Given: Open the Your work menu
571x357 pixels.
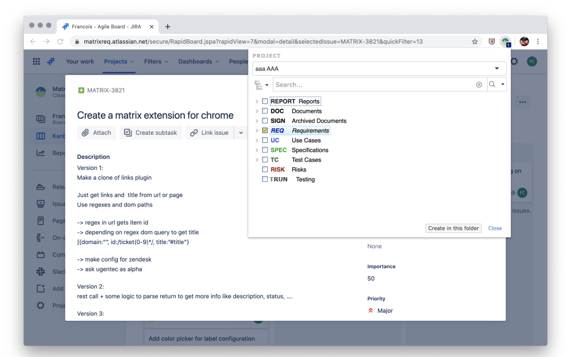Looking at the screenshot, I should click(80, 62).
